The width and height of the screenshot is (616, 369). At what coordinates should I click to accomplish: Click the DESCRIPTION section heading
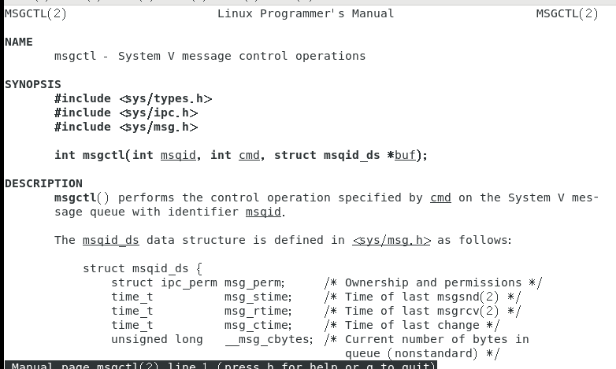[43, 183]
